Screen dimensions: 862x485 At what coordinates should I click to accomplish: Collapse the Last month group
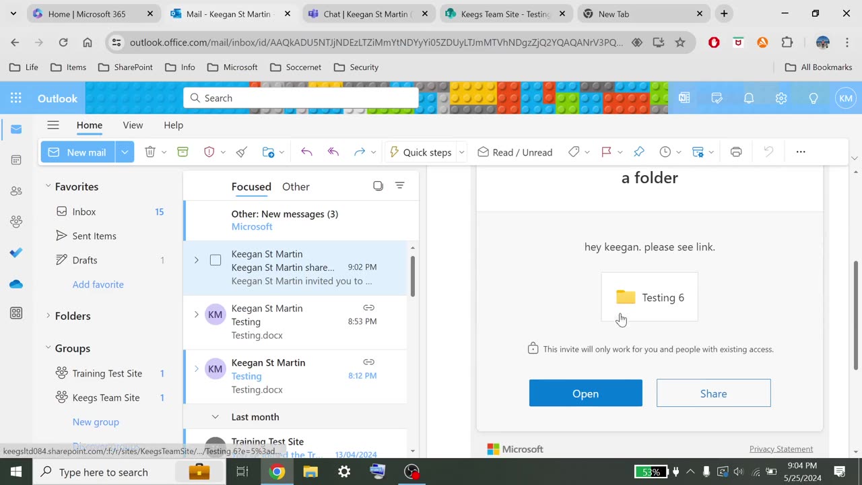point(215,417)
